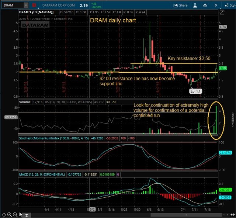
Task: Click the MACD exponential study label
Action: click(42, 174)
